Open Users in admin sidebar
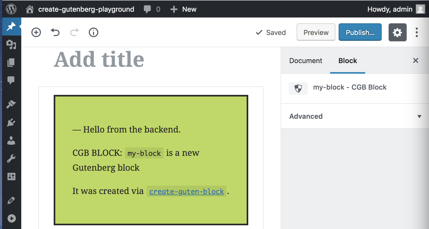 (11, 140)
